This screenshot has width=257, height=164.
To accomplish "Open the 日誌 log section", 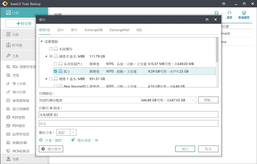I will click(18, 34).
